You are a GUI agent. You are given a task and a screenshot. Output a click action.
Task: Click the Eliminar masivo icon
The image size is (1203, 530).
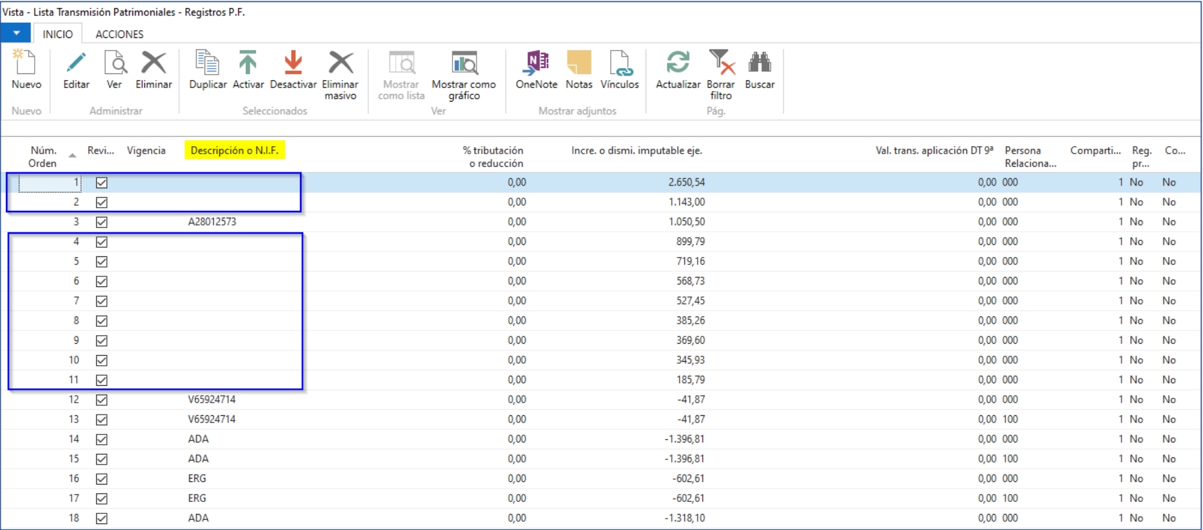(340, 62)
